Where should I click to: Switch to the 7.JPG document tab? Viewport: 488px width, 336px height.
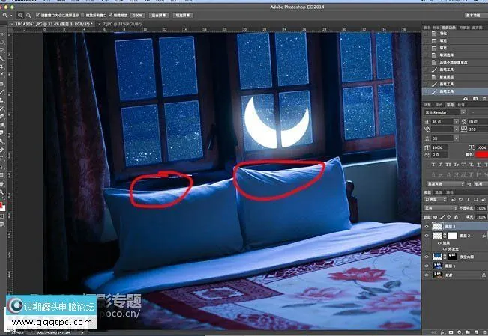point(120,24)
